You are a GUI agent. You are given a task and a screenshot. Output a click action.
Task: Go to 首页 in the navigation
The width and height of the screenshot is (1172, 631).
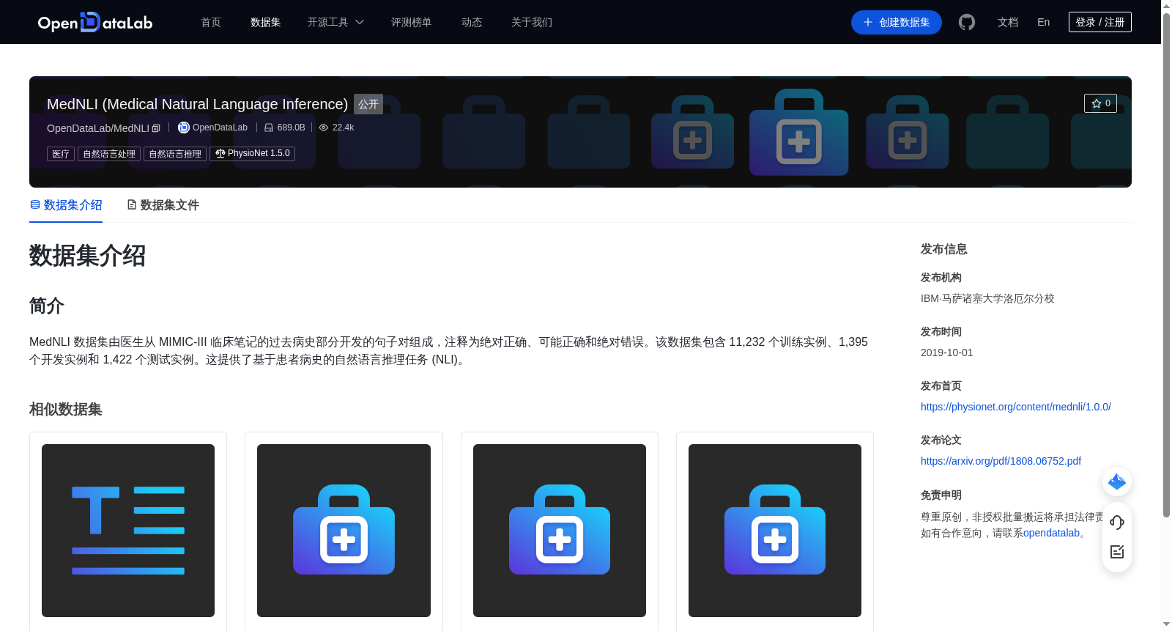211,22
